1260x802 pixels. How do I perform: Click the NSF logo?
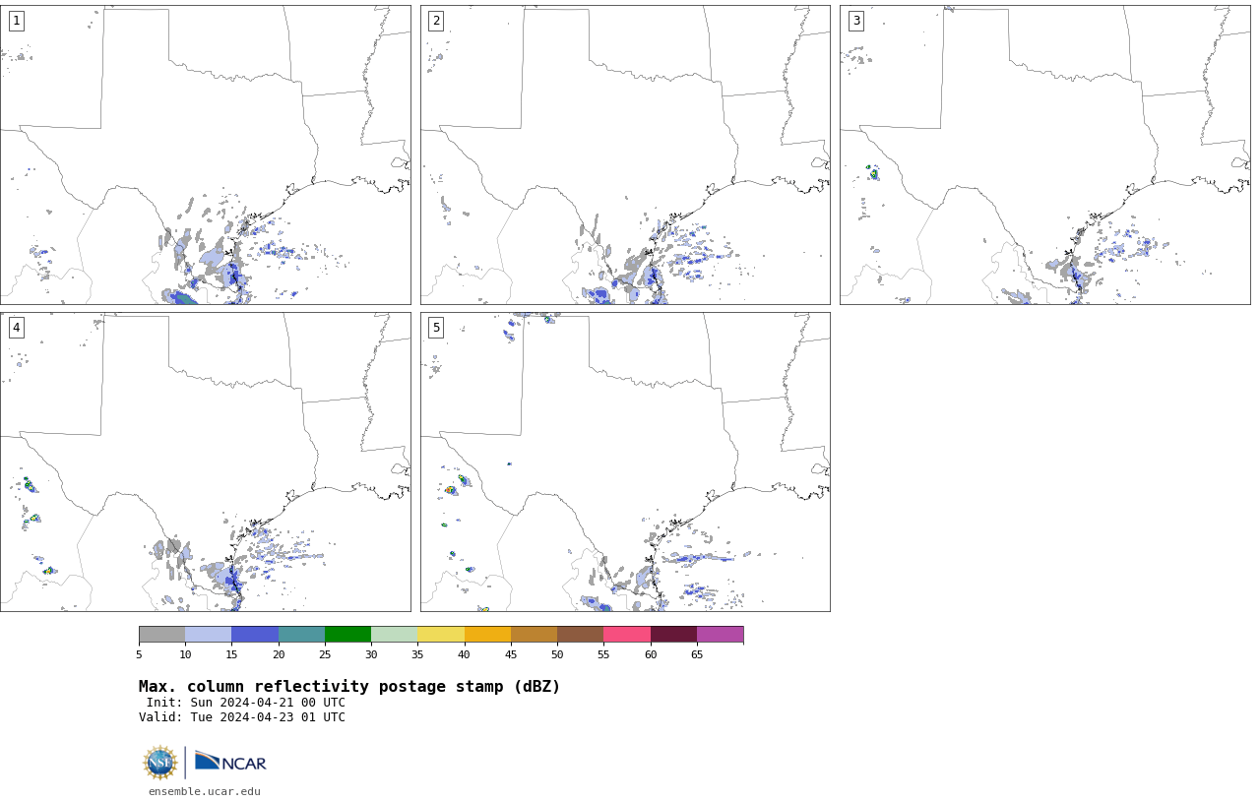(x=160, y=763)
